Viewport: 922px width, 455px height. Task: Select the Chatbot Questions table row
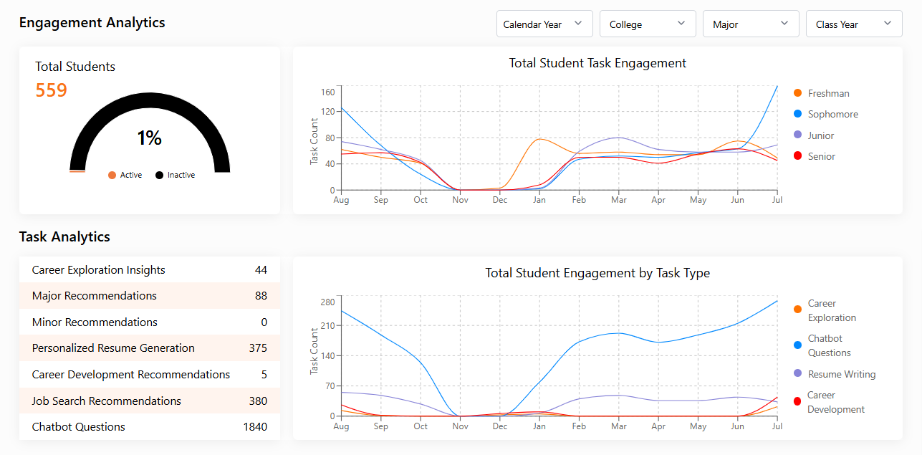149,426
